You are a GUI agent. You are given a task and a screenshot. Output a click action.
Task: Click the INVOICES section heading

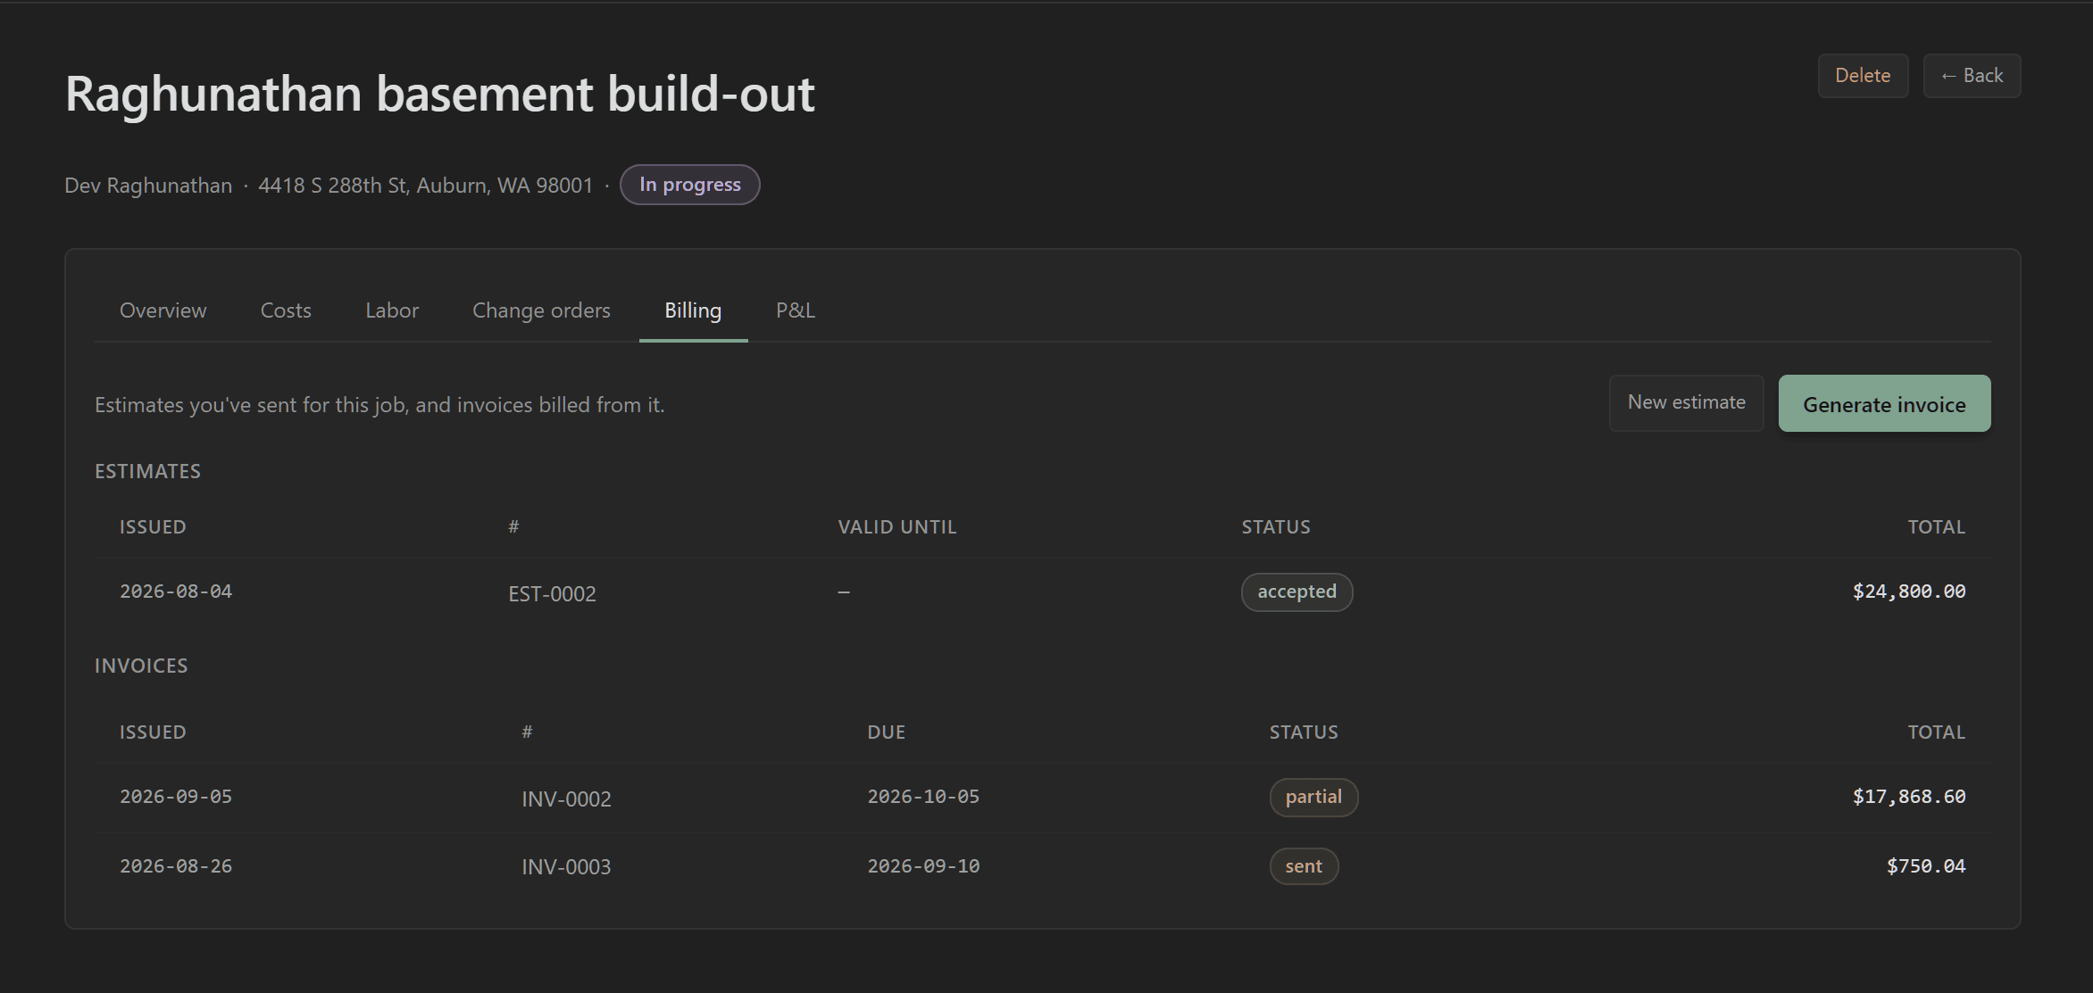pos(141,666)
